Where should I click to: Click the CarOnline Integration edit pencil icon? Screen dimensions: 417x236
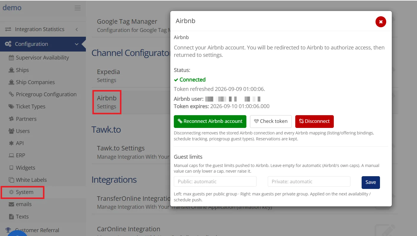pyautogui.click(x=385, y=230)
